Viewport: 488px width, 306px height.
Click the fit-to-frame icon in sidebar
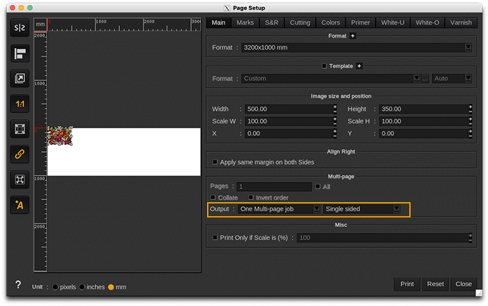pos(20,129)
